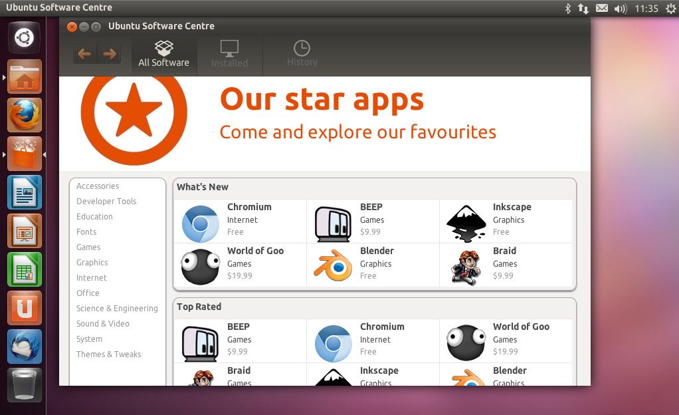Viewport: 679px width, 415px height.
Task: Click World of Goo $19.99 price in What's New
Action: (x=240, y=276)
